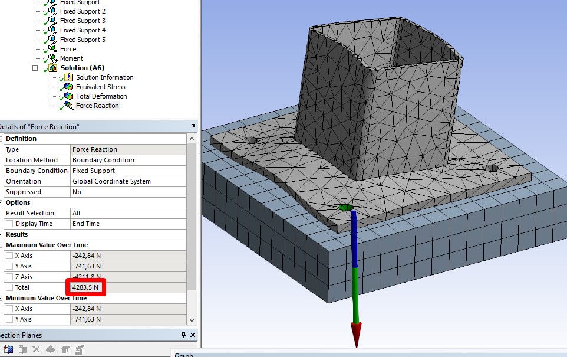Open the Graph tab

point(184,355)
